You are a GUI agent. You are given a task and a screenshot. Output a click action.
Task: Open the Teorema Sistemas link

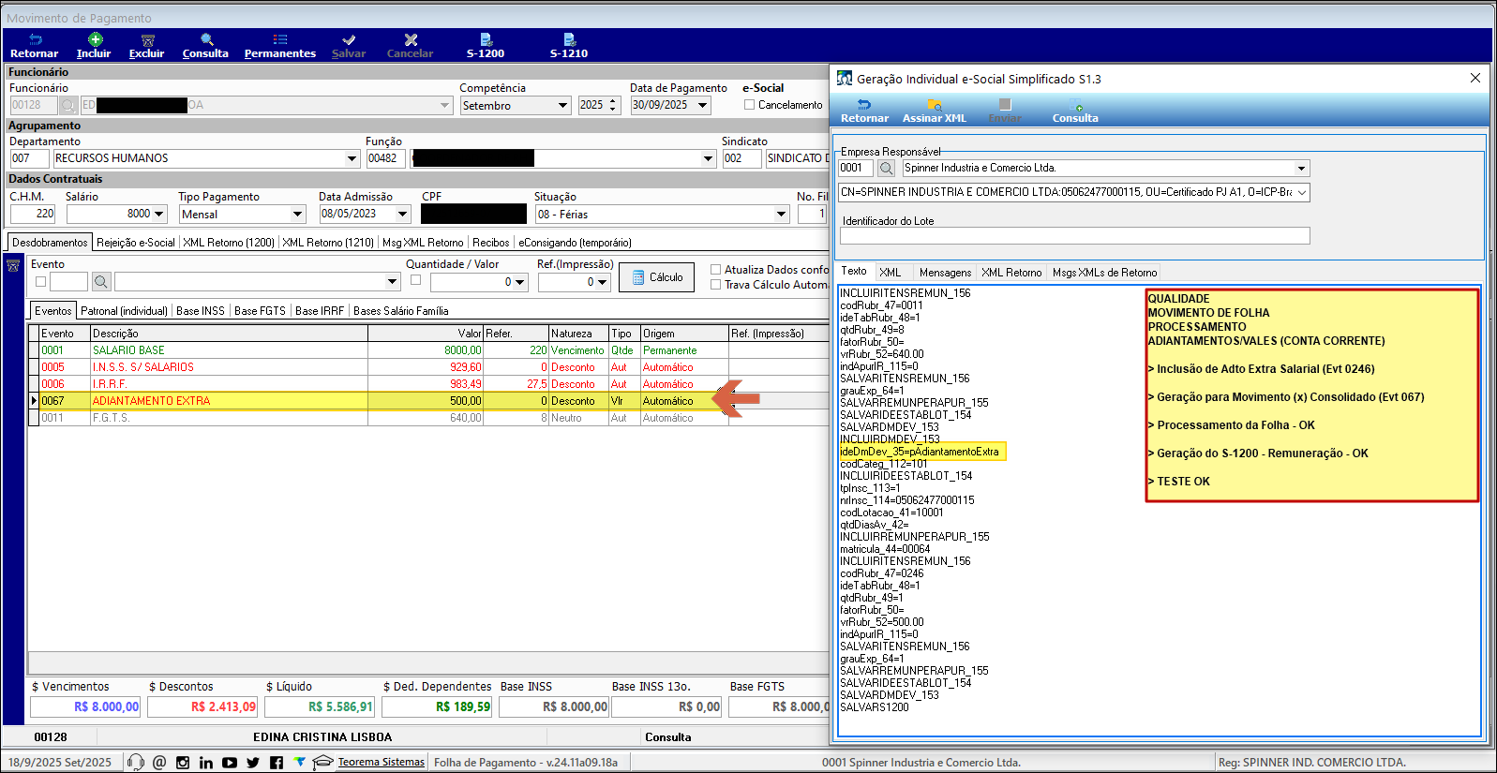pyautogui.click(x=381, y=763)
